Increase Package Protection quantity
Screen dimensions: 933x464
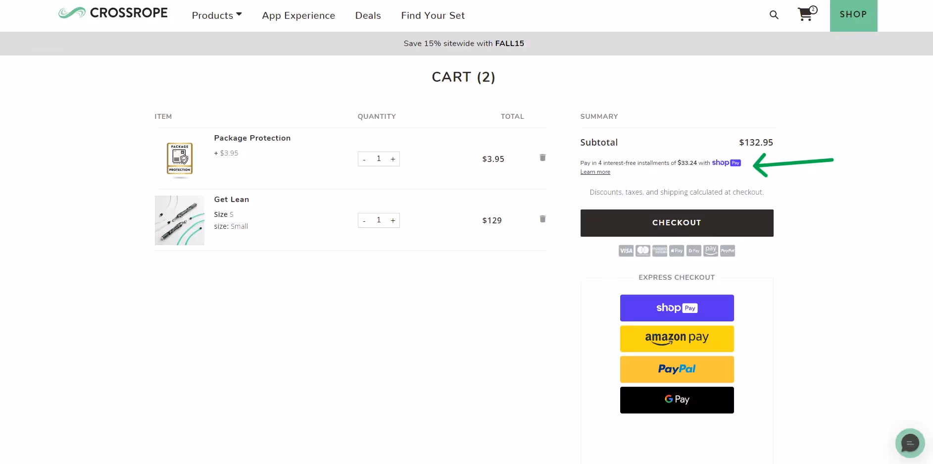point(393,159)
